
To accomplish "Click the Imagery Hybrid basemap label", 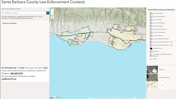I will point(164,78).
